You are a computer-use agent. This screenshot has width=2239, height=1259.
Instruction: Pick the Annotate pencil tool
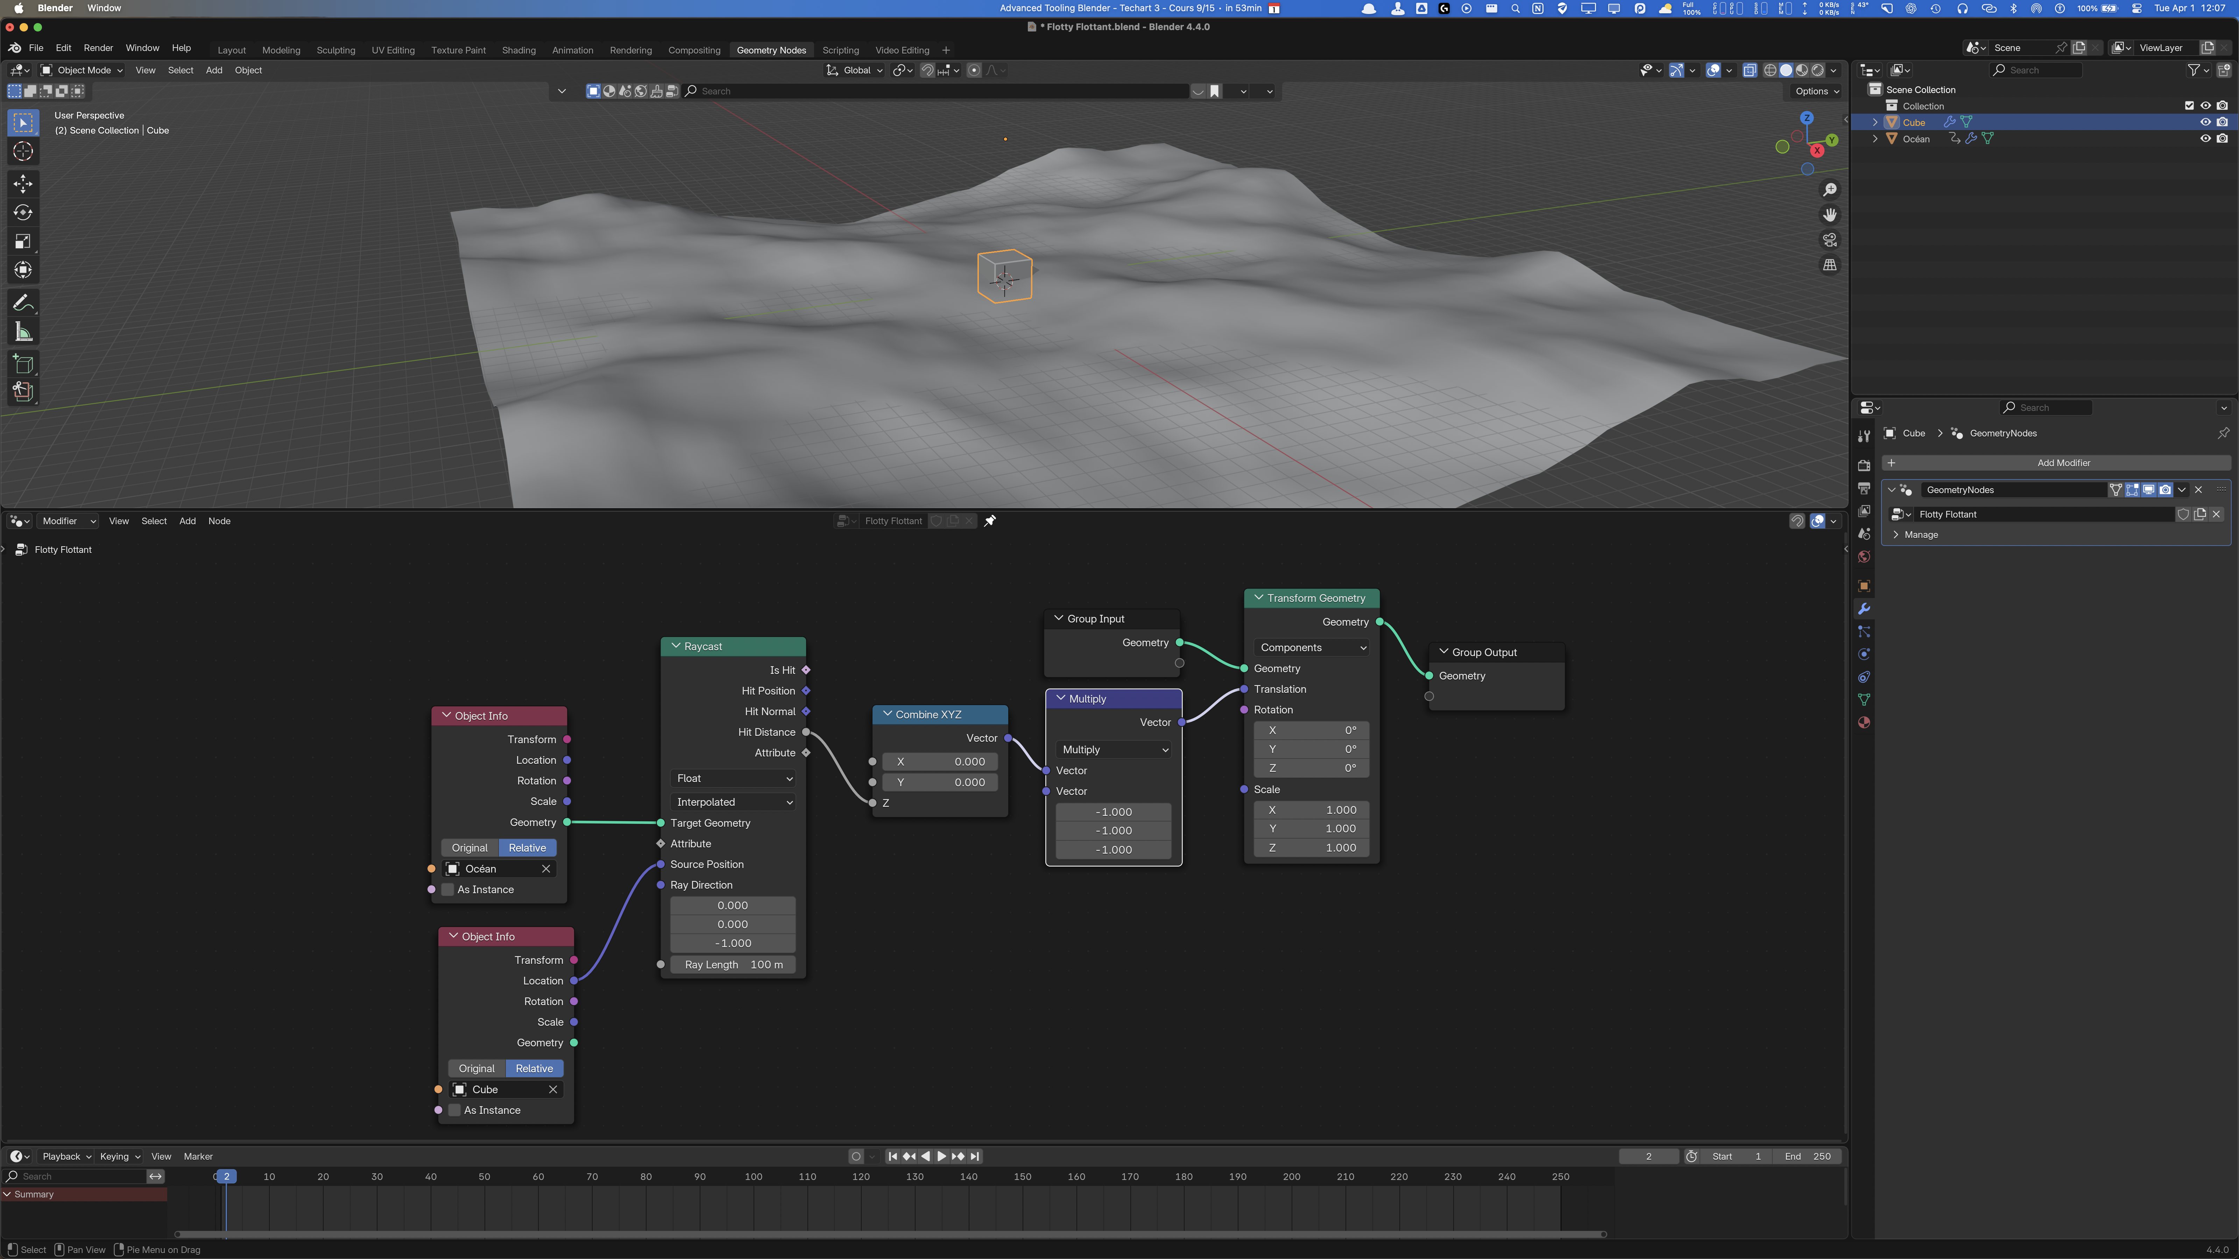point(23,303)
